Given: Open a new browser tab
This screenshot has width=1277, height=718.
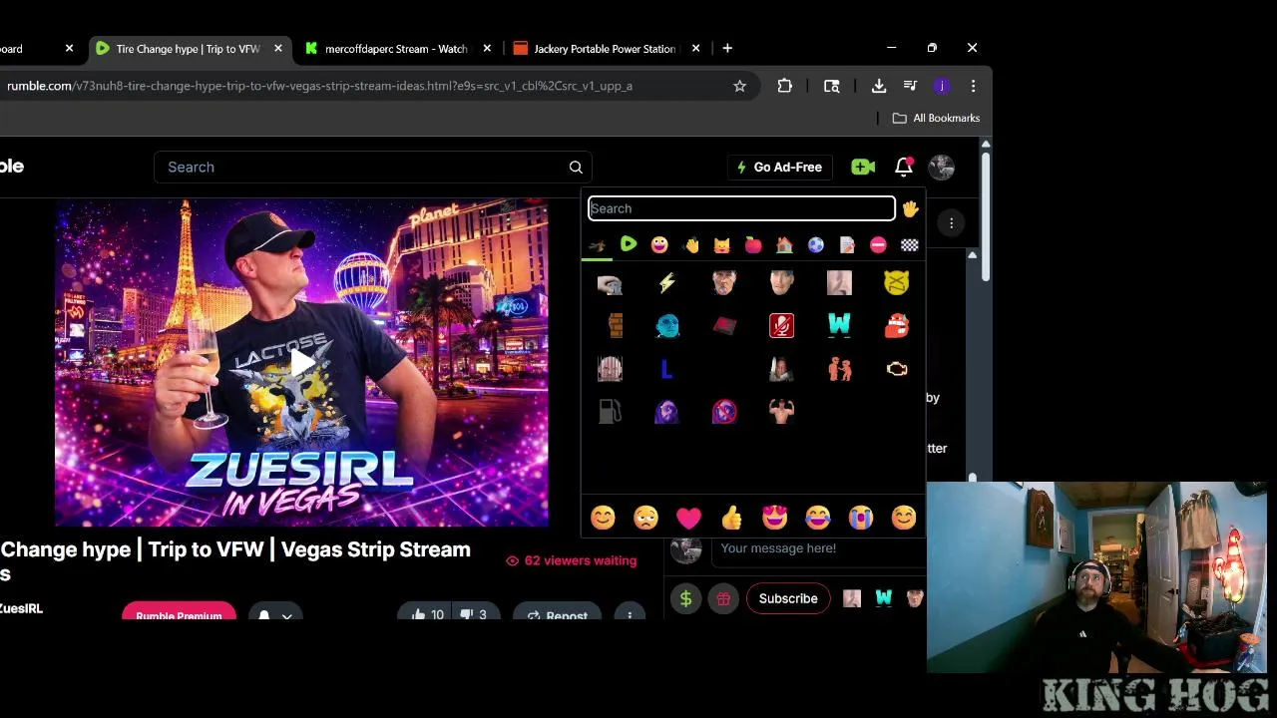Looking at the screenshot, I should [x=727, y=48].
